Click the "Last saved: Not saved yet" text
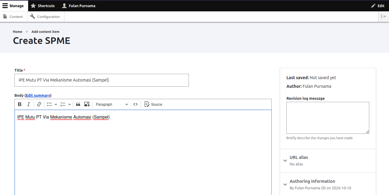This screenshot has width=389, height=195. [311, 78]
